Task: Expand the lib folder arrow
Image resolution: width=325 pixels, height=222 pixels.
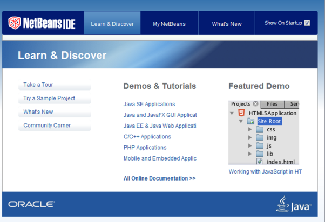Action: [x=250, y=154]
